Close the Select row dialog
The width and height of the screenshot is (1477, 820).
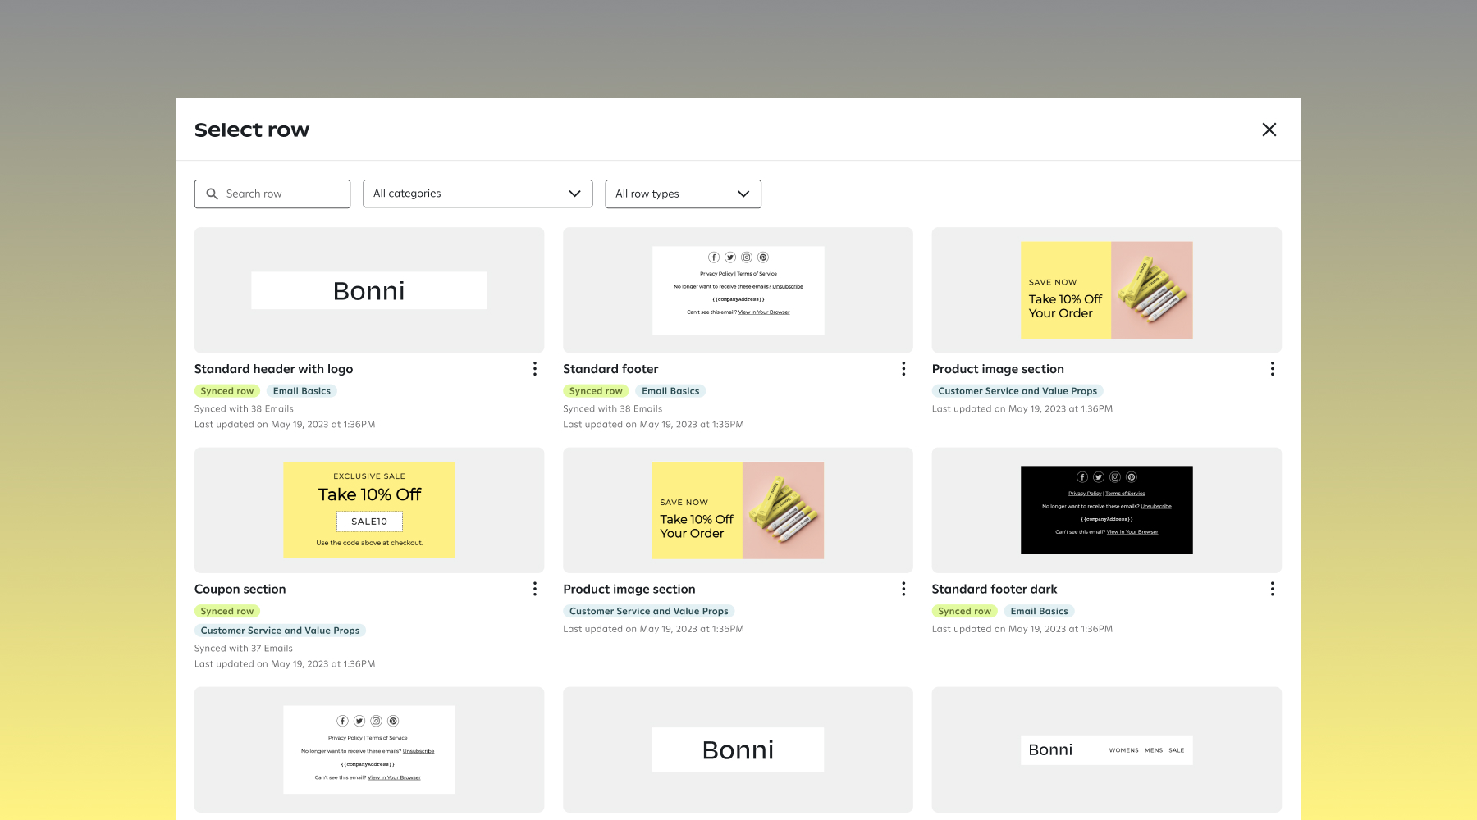pyautogui.click(x=1269, y=130)
